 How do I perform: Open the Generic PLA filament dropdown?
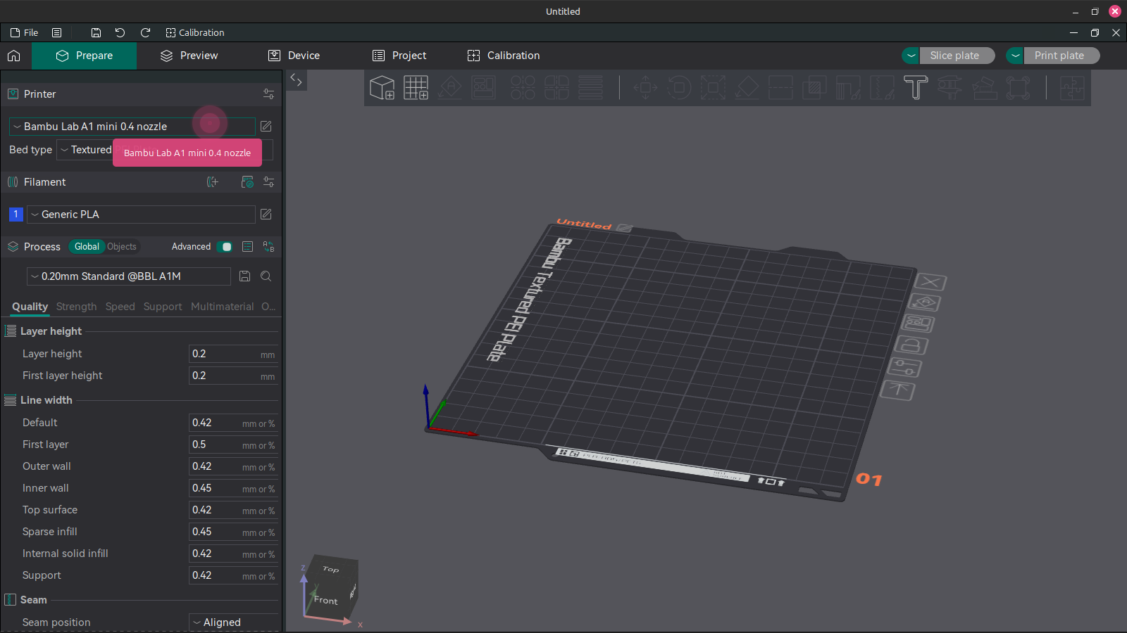[140, 215]
